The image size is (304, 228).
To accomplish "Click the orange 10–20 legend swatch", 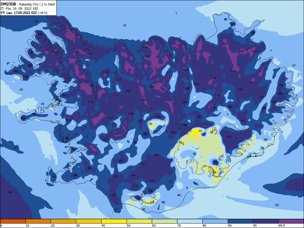I will 38,221.
